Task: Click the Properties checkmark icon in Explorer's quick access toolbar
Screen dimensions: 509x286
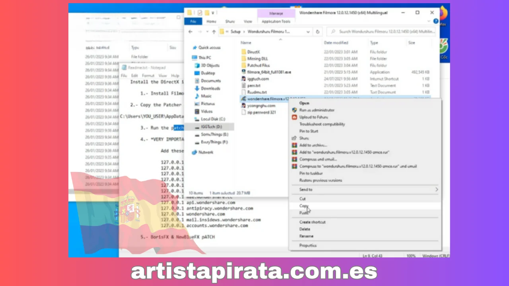Action: [x=200, y=13]
